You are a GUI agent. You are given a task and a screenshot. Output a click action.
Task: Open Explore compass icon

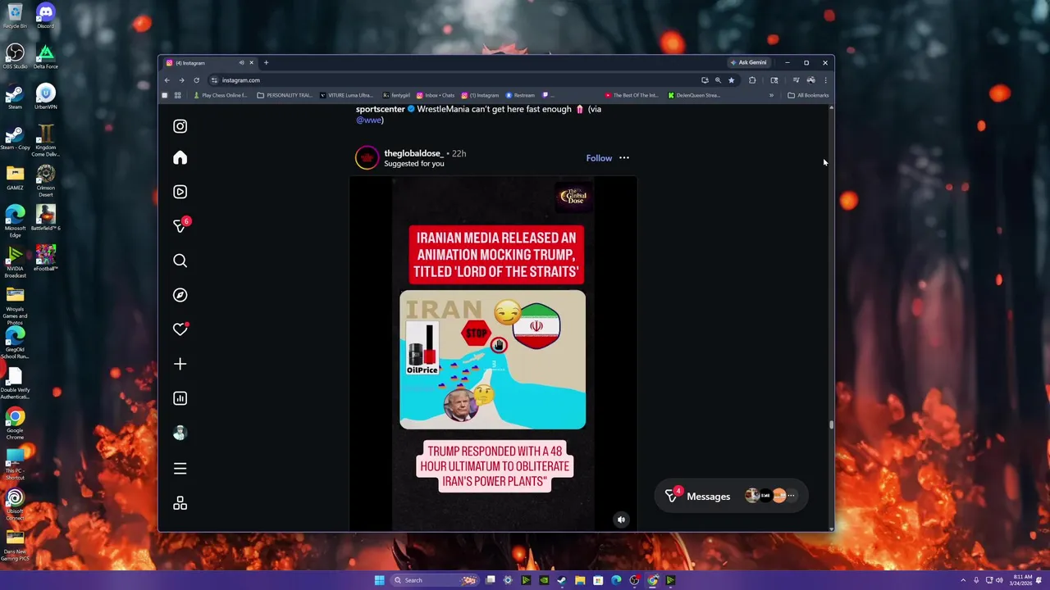click(x=180, y=295)
